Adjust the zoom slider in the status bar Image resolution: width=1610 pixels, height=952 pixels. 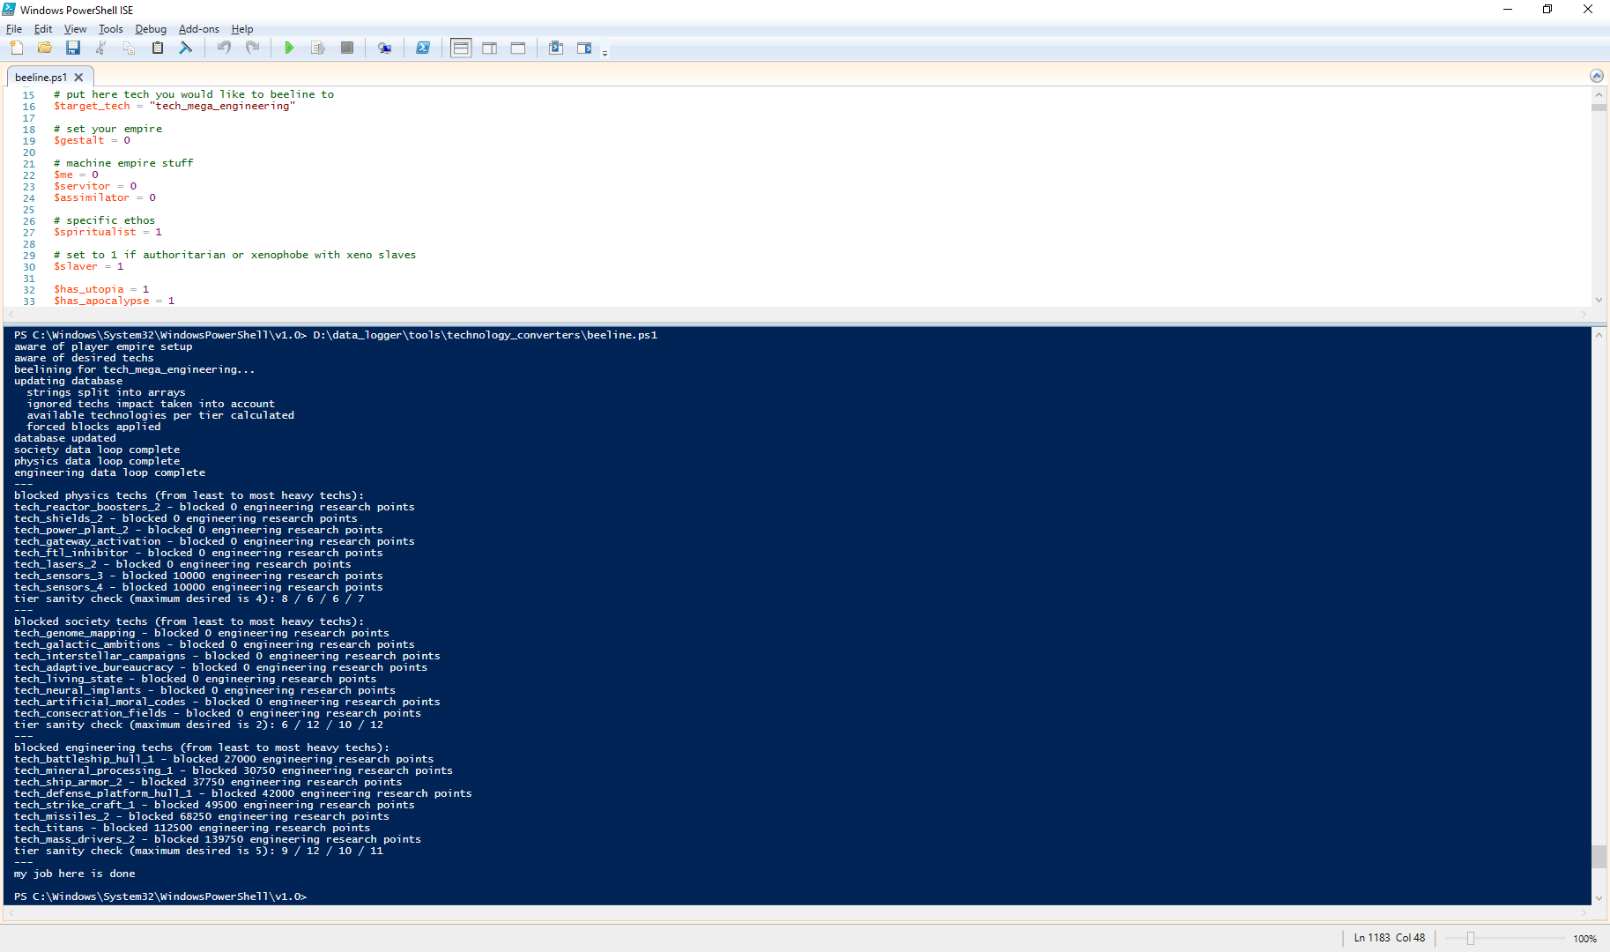1470,938
